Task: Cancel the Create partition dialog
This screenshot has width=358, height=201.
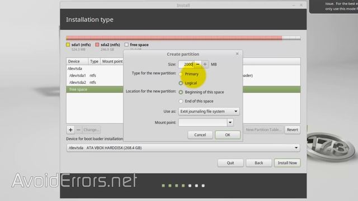Action: click(x=200, y=135)
